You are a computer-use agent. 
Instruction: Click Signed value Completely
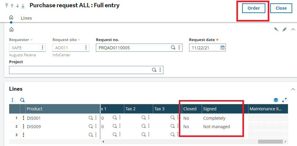pos(214,118)
